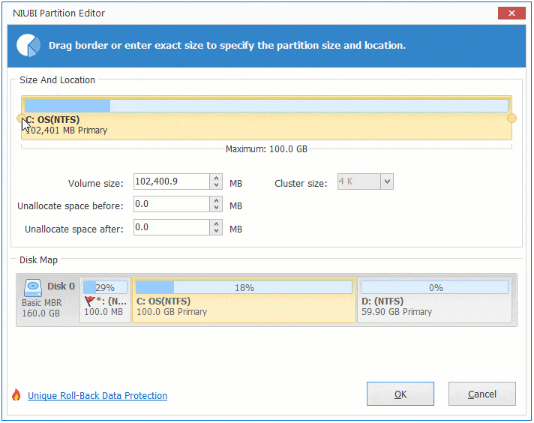Focus the Unallocate space after field
This screenshot has width=534, height=423.
tap(172, 227)
